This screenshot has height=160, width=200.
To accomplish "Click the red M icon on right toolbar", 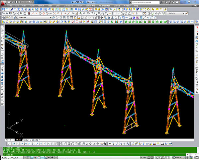I will click(x=197, y=27).
